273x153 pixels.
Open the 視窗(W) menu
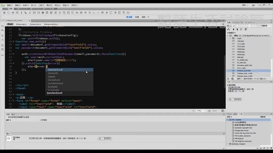[66, 6]
